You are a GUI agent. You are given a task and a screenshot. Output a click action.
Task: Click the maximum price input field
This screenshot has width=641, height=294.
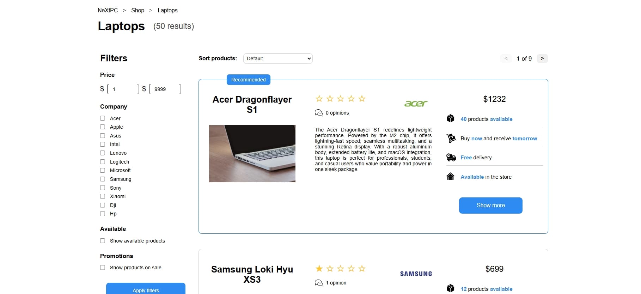pyautogui.click(x=165, y=89)
